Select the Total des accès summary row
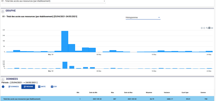Image resolution: width=216 pixels, height=101 pixels. [108, 99]
